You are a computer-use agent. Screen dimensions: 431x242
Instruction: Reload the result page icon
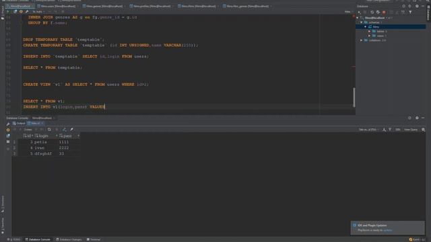(x=49, y=130)
